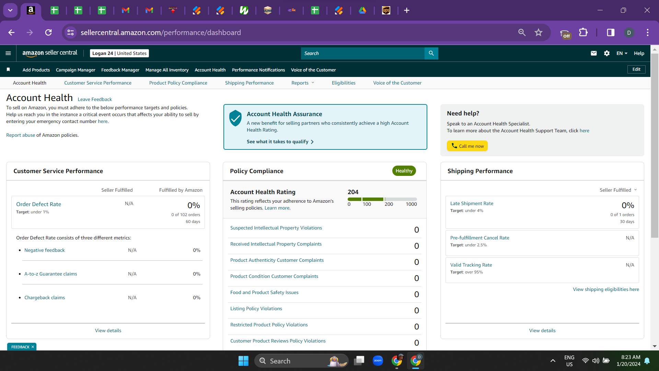The height and width of the screenshot is (371, 659).
Task: Open View shipping eligibilities here link
Action: coord(606,289)
